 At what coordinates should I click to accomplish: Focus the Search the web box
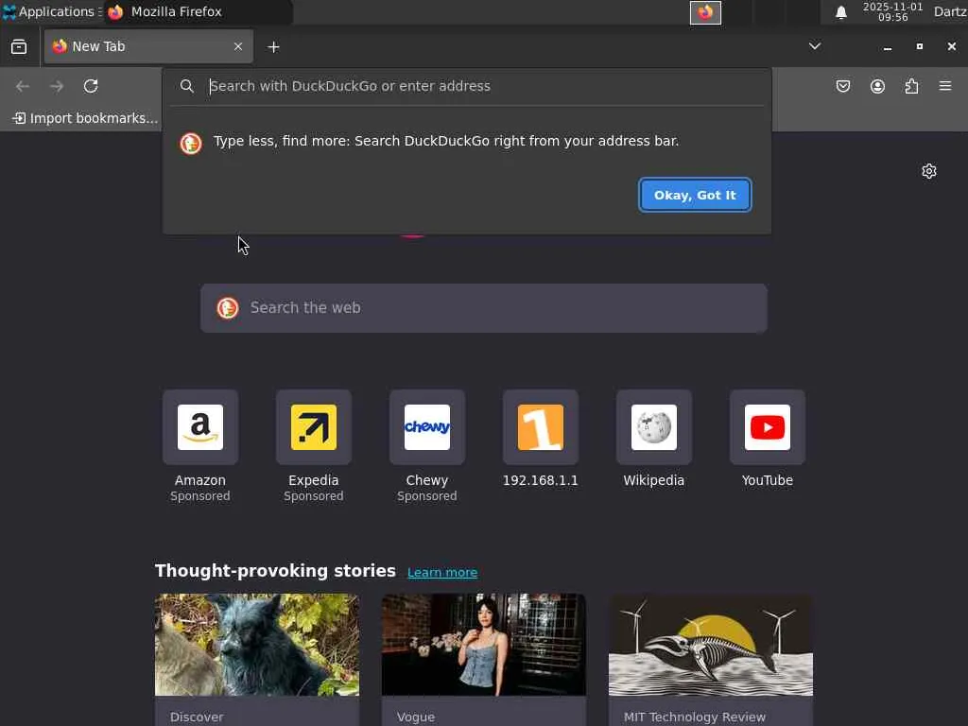click(484, 308)
